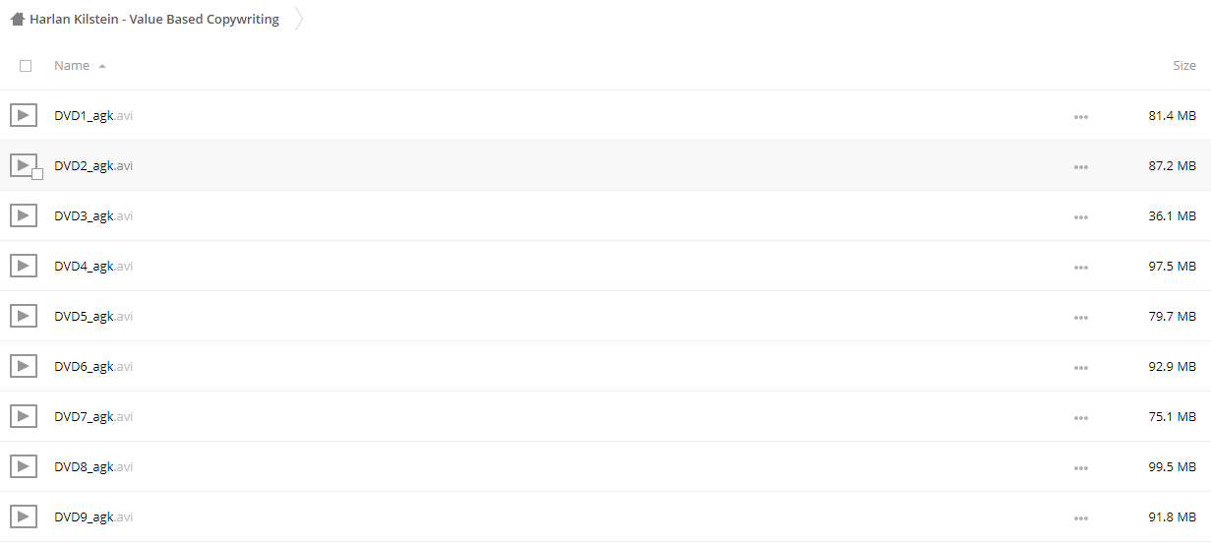Open the more options menu for DVD1_agk.avi

[x=1081, y=117]
